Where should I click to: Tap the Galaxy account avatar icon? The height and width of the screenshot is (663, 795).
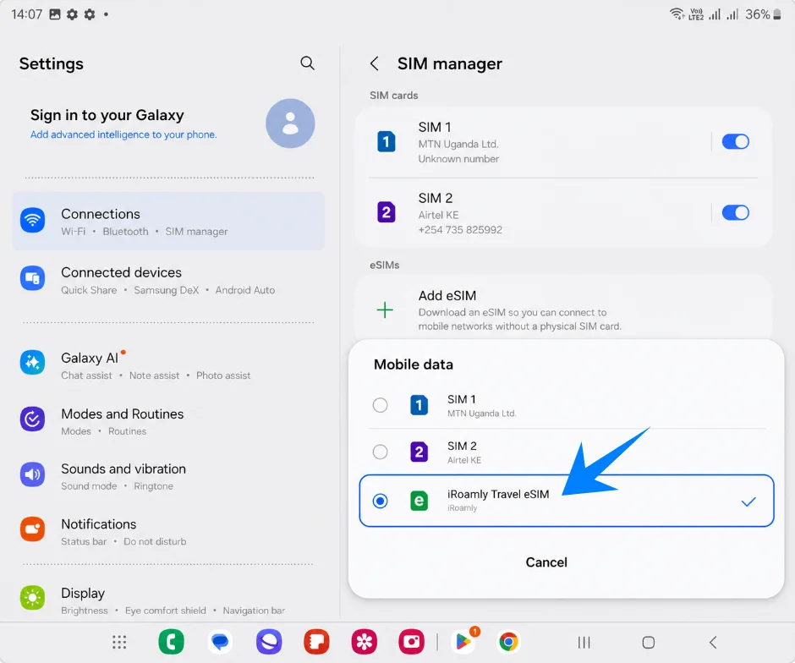[x=290, y=123]
